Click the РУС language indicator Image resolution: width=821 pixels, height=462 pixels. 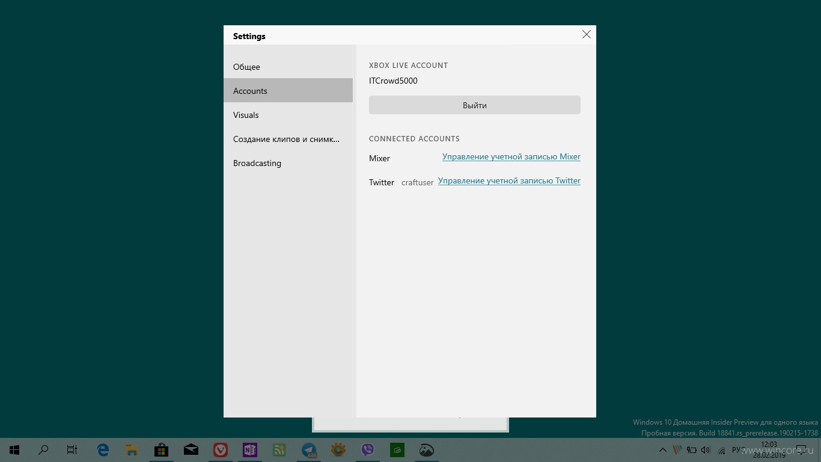click(739, 450)
